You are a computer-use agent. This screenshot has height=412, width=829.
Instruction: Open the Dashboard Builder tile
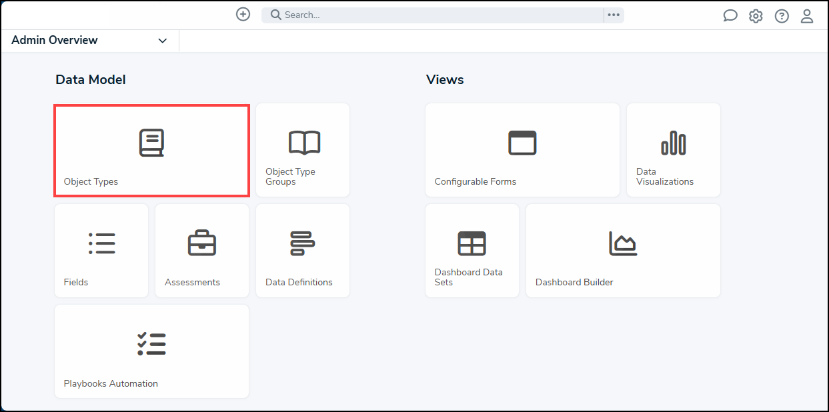pos(622,251)
